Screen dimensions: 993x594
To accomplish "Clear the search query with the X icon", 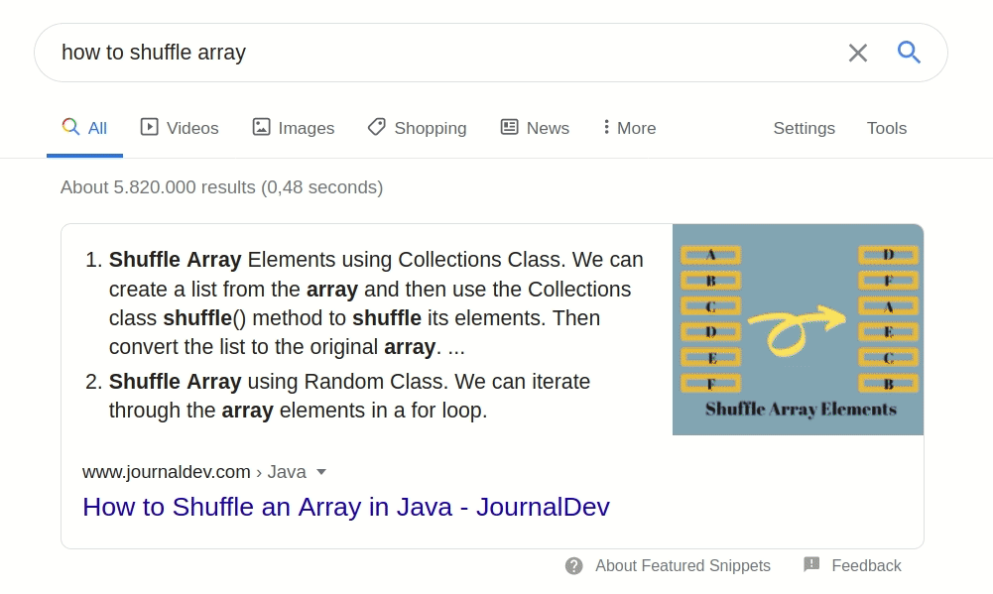I will [857, 53].
